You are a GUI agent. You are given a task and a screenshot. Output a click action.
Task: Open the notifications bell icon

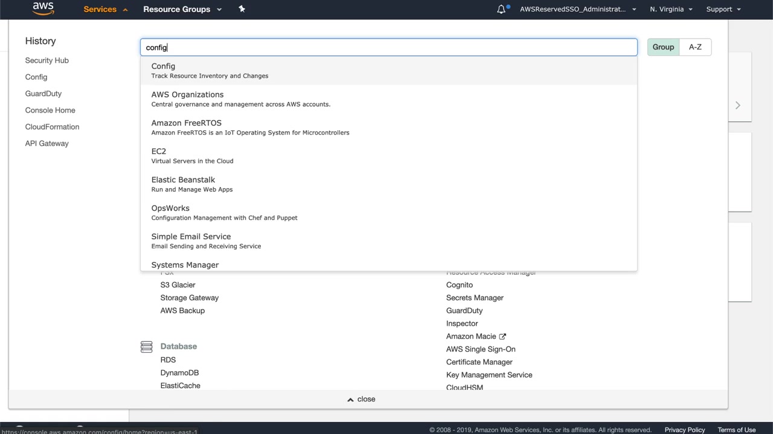pos(501,9)
